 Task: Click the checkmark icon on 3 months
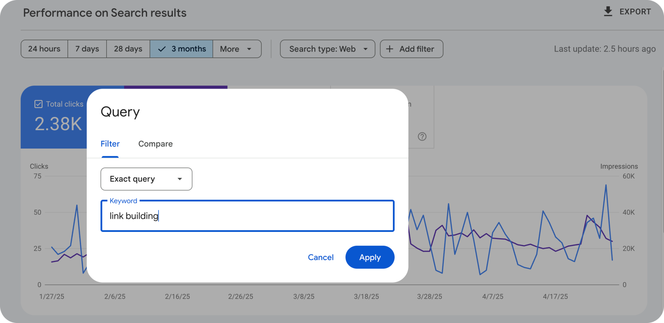[x=162, y=49]
